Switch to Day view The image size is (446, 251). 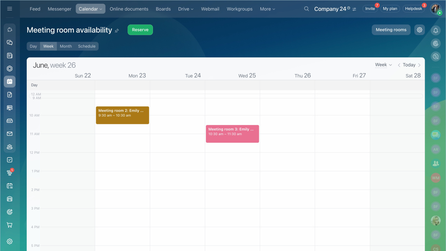click(x=33, y=46)
